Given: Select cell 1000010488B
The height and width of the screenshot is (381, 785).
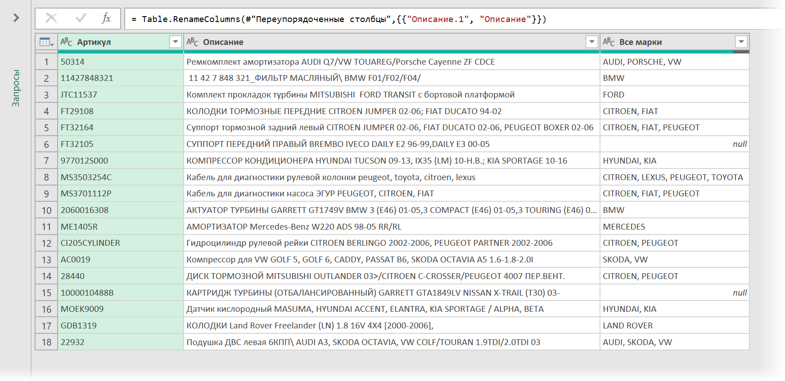Looking at the screenshot, I should 121,293.
